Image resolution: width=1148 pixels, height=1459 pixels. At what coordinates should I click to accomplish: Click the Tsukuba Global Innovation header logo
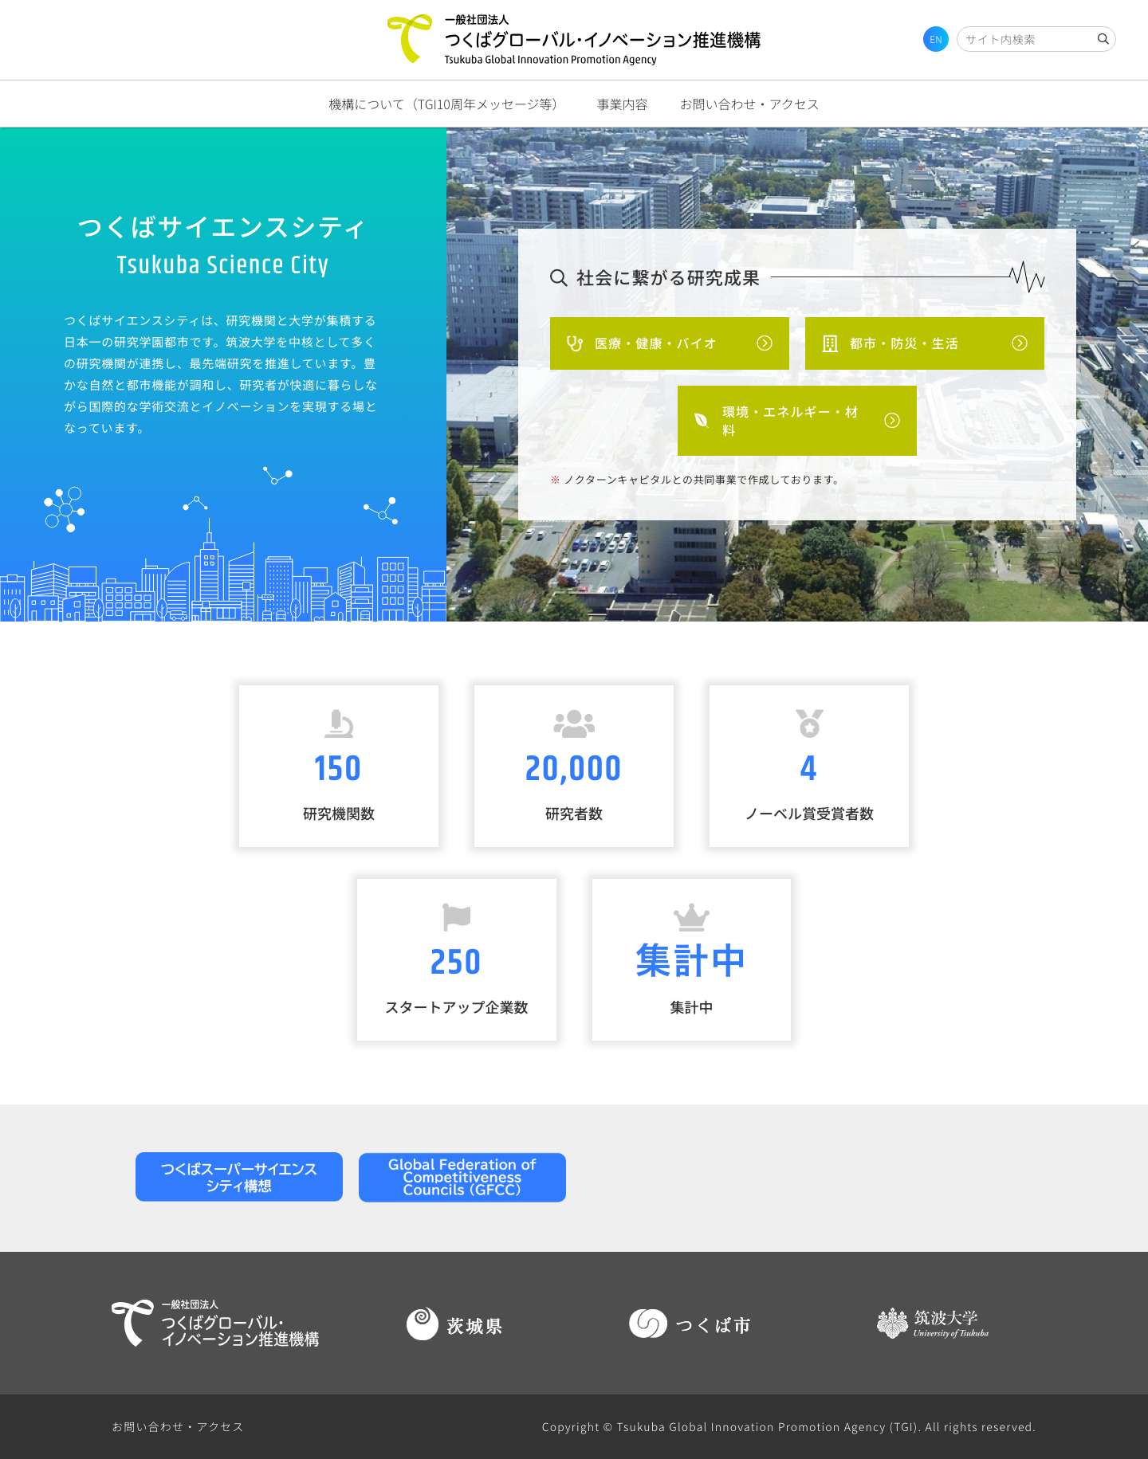point(573,39)
